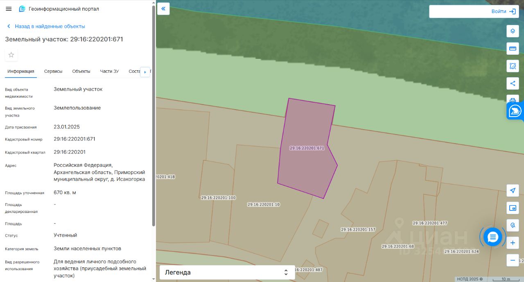Go back via Назад в найденные объекты
Screen dimensions: 524x282
[46, 26]
